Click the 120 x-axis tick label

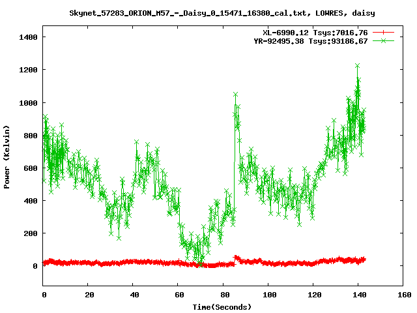315,295
